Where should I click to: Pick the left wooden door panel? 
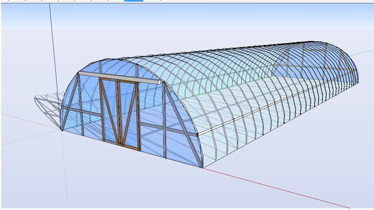(109, 110)
